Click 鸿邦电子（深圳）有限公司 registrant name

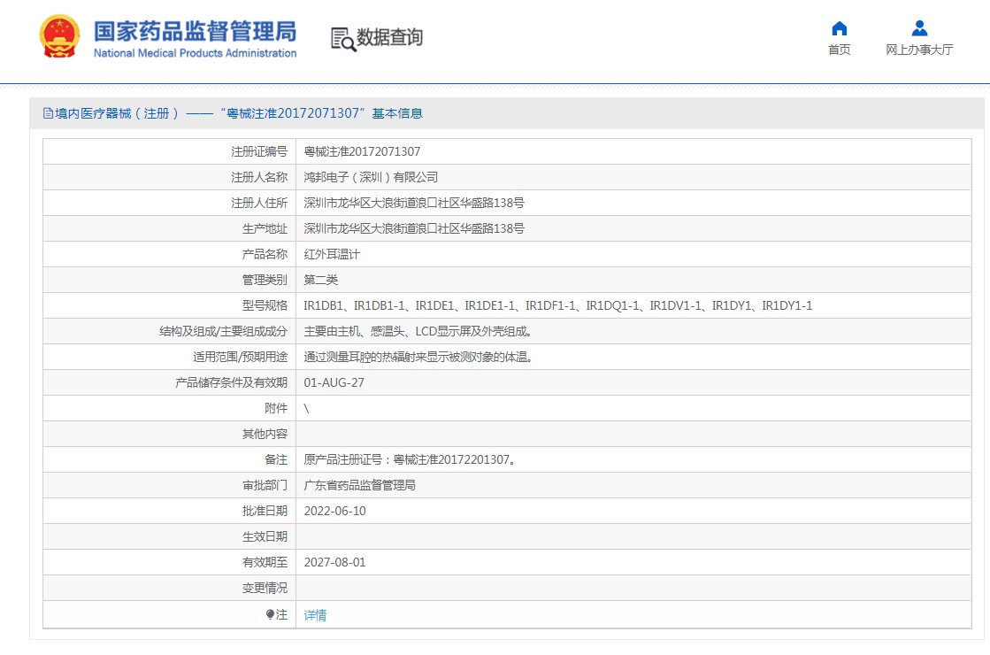point(371,178)
